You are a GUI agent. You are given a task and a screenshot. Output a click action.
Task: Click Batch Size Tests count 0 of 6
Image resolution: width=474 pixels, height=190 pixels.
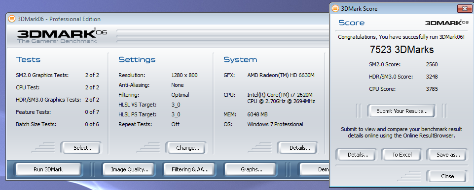(x=92, y=124)
